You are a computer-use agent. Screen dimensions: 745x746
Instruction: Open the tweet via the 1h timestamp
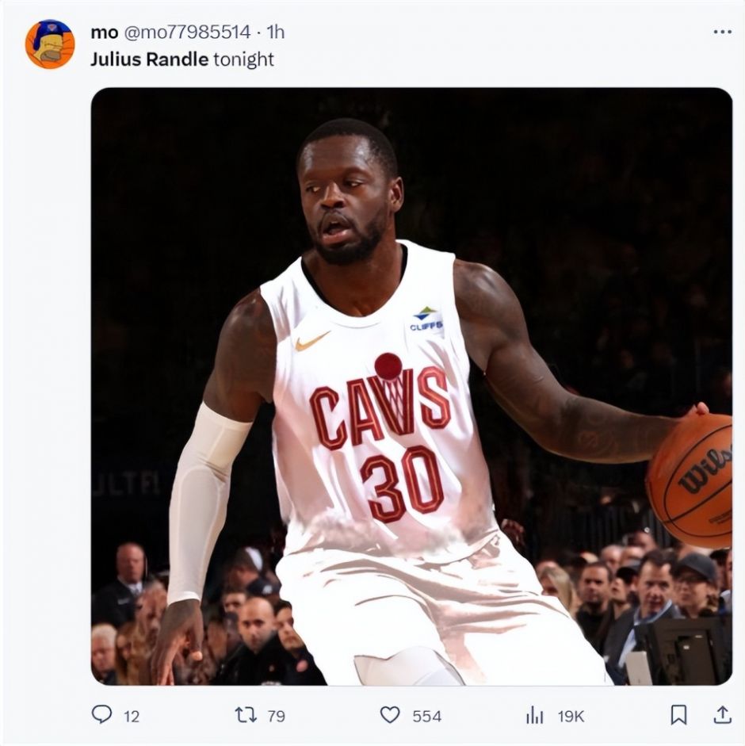click(275, 32)
